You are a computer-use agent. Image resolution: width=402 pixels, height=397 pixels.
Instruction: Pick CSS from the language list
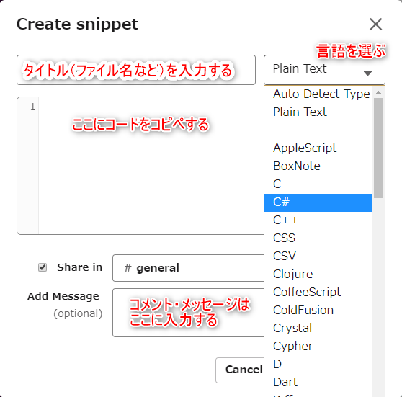318,238
